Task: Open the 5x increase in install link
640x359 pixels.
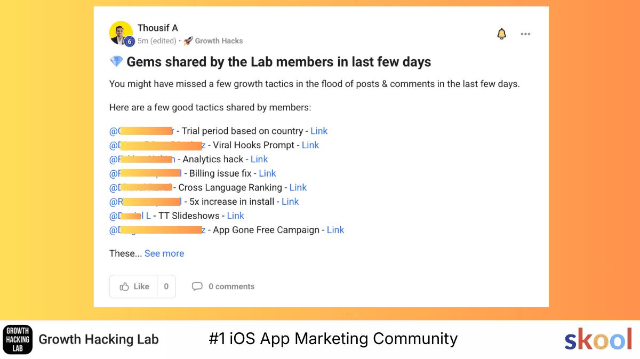Action: (x=290, y=202)
